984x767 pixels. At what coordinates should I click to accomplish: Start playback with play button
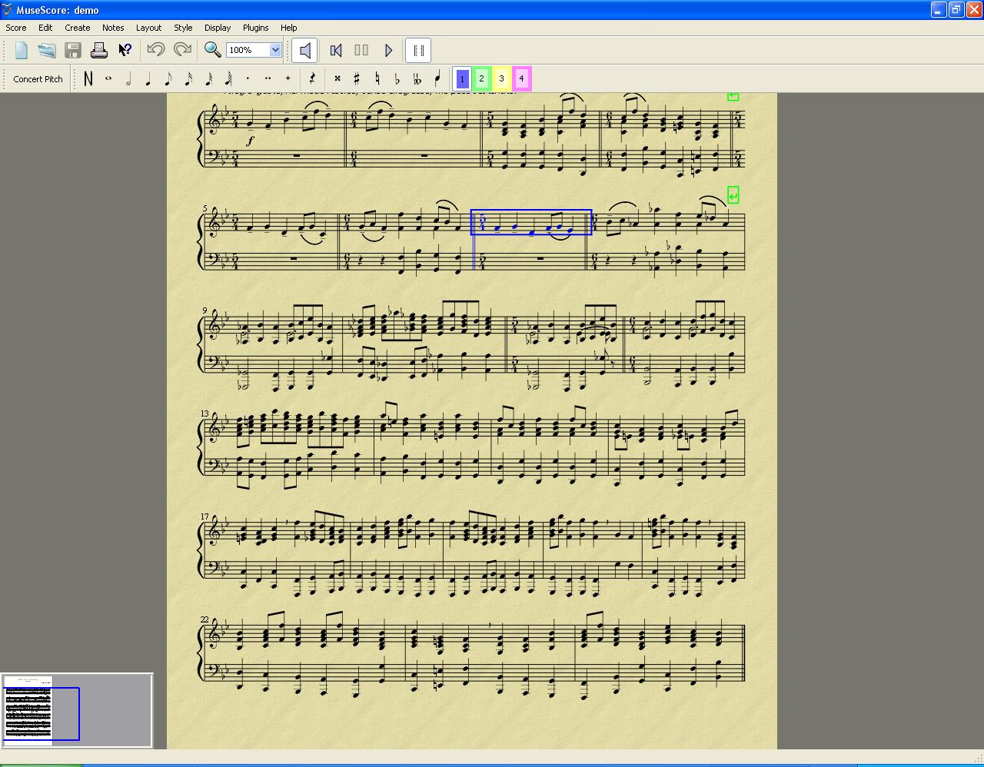(x=388, y=51)
